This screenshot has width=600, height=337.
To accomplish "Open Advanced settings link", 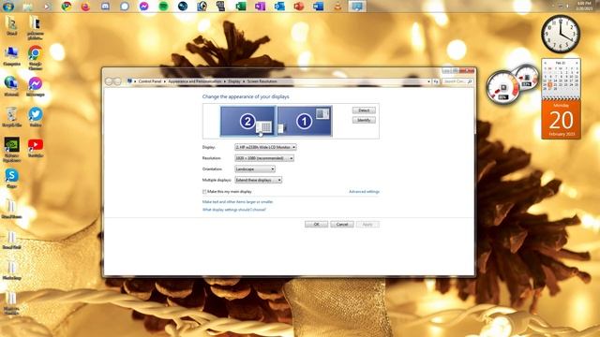I will point(364,191).
